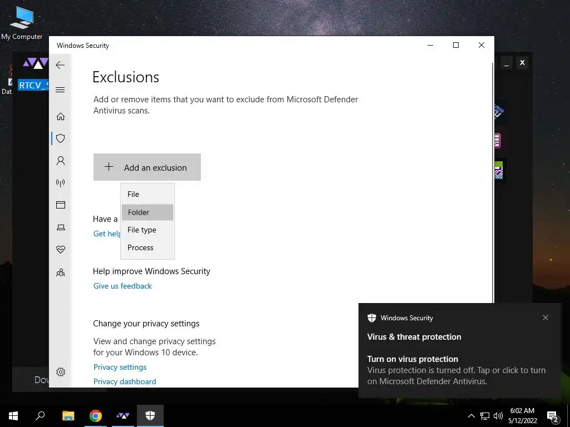570x427 pixels.
Task: Open the hamburger navigation menu
Action: point(60,90)
